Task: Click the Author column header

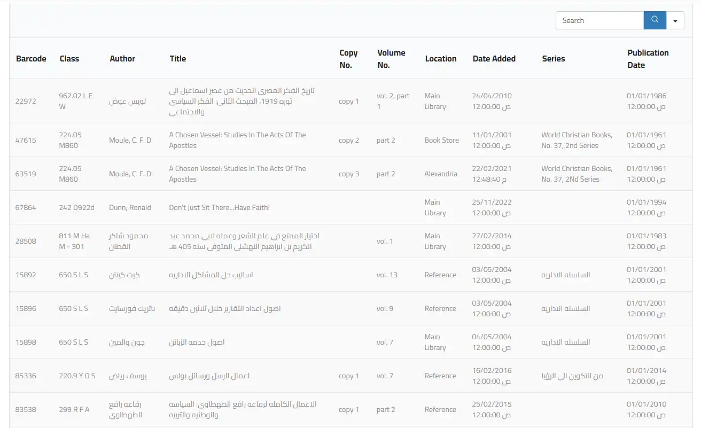Action: point(122,59)
